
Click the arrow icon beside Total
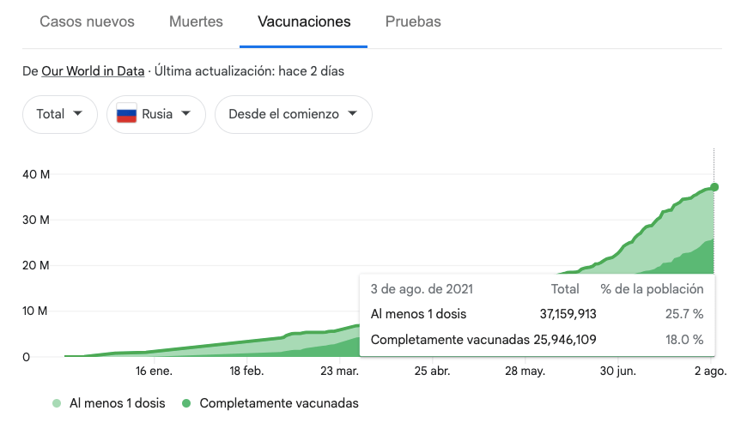pos(78,114)
